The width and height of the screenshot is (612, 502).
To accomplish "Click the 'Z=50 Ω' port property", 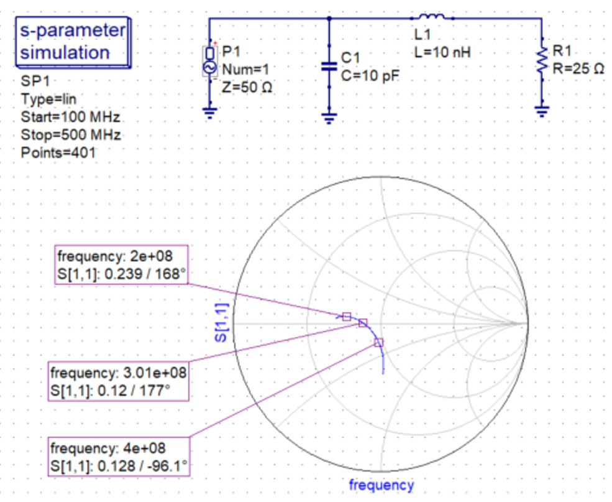I will [247, 87].
